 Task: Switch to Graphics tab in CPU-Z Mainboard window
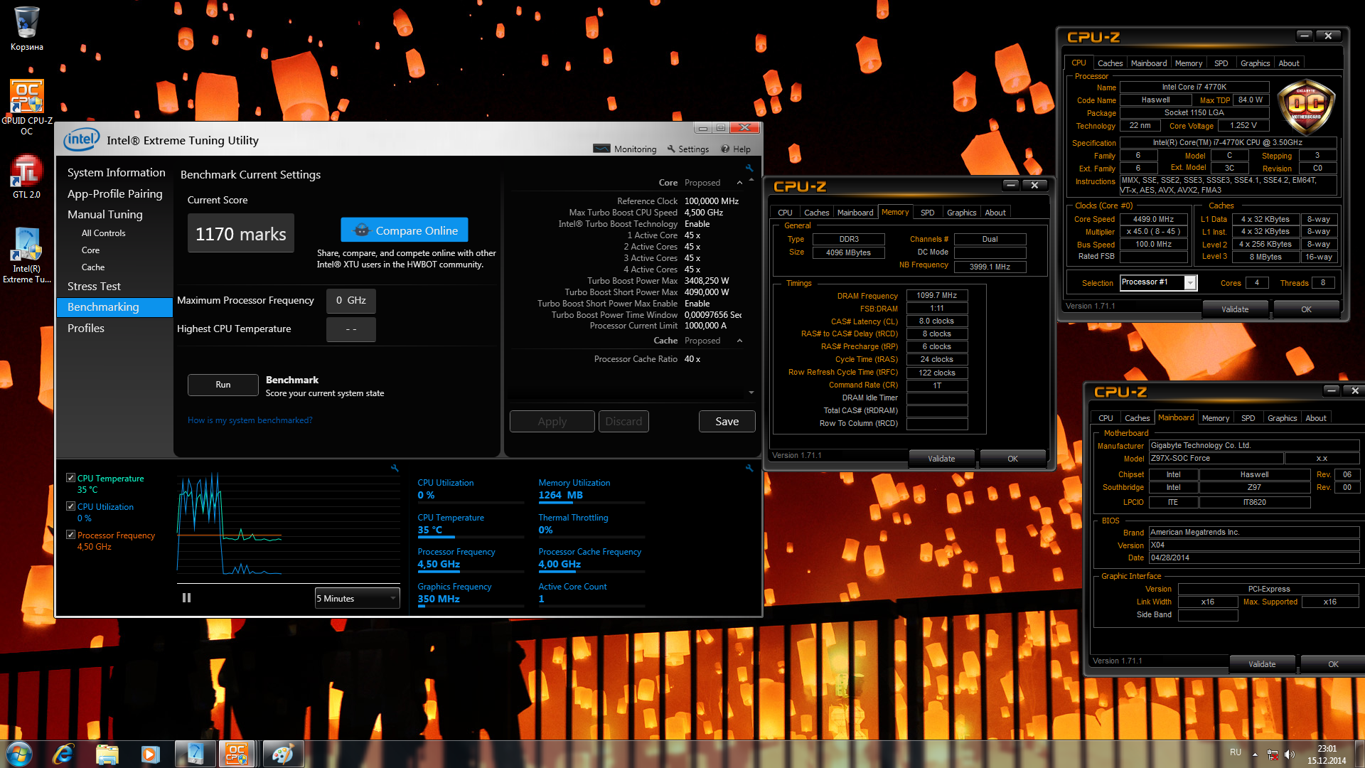[1282, 418]
